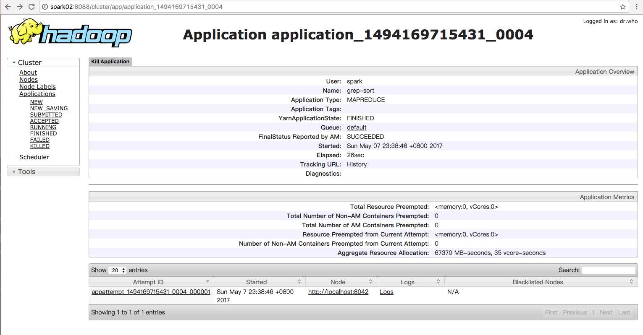
Task: Sort by Attempt ID column
Action: [x=151, y=282]
